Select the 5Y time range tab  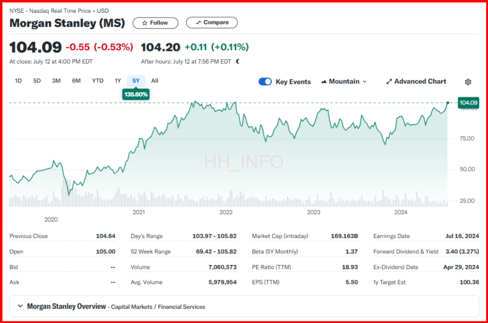click(x=136, y=81)
